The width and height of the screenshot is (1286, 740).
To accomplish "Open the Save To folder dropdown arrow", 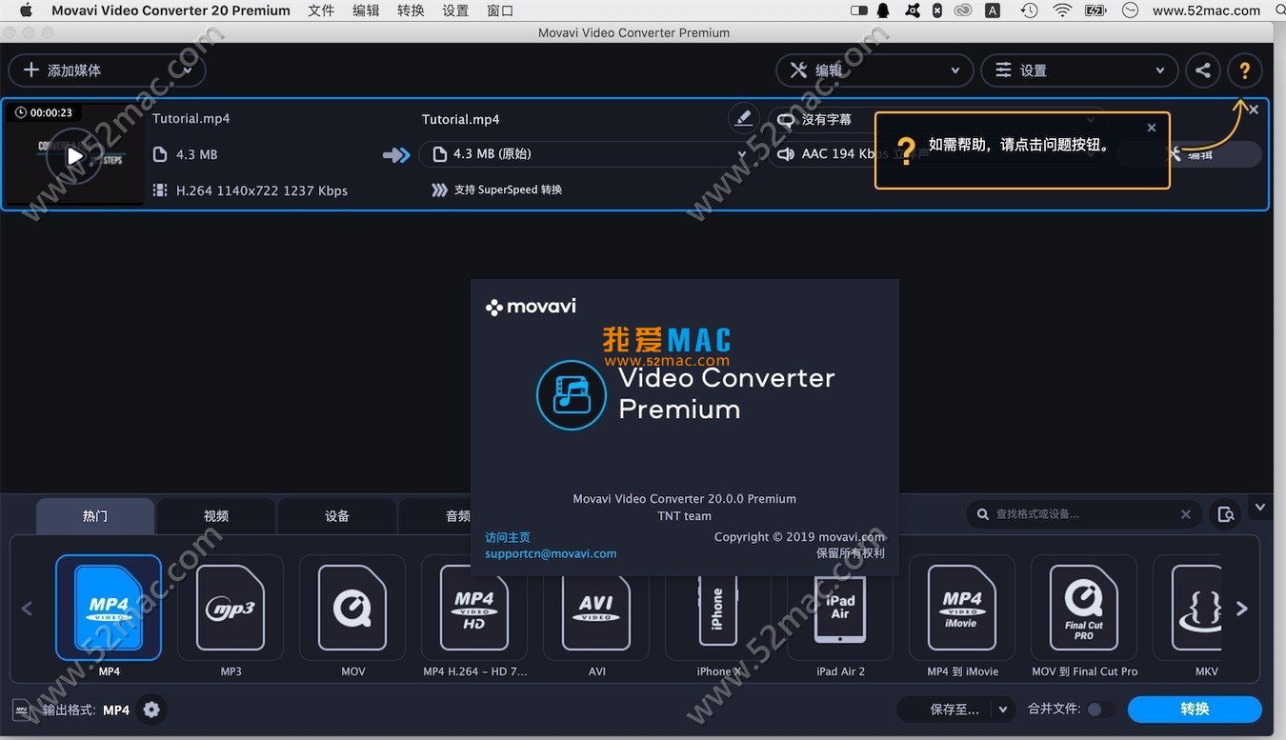I will click(1002, 710).
